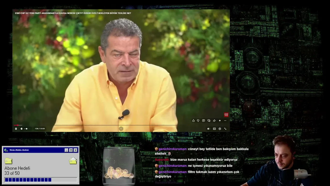The image size is (330, 186).
Task: Click chat text 'cüneyt bey tatilde ben bakıyom bakkala'
Action: 218,149
